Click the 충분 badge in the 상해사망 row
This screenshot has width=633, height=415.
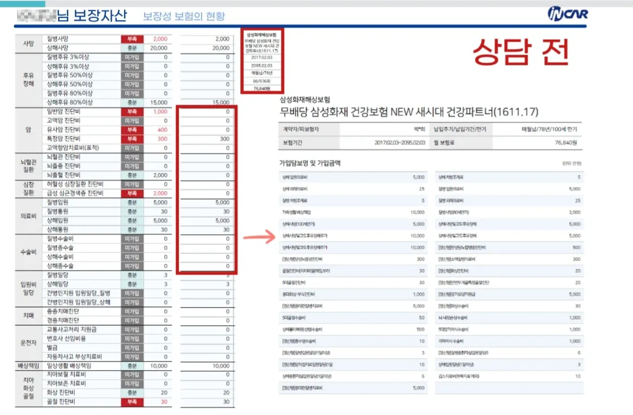click(x=132, y=48)
